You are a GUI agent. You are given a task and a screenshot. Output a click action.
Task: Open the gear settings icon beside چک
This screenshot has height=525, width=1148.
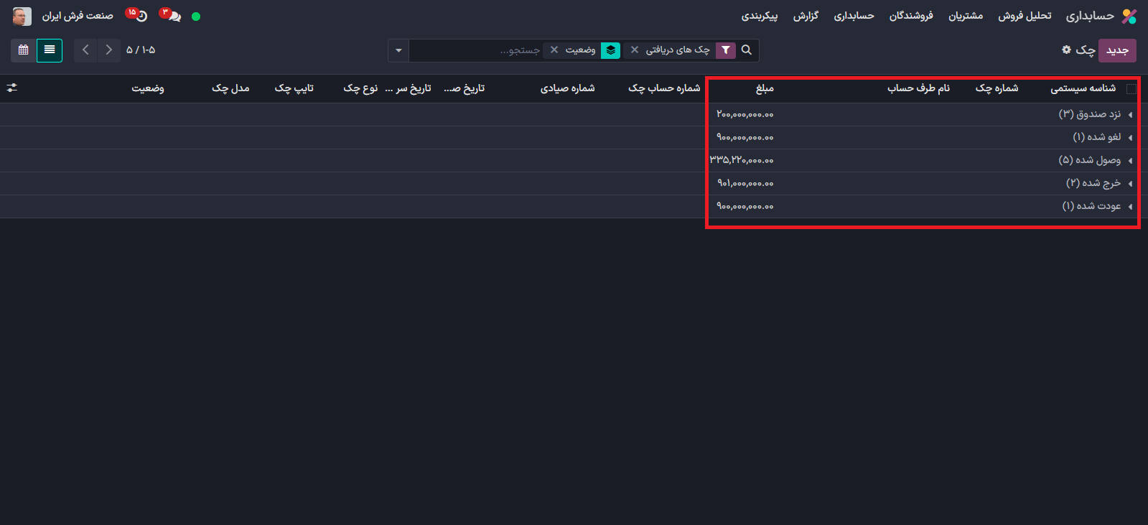click(x=1066, y=50)
